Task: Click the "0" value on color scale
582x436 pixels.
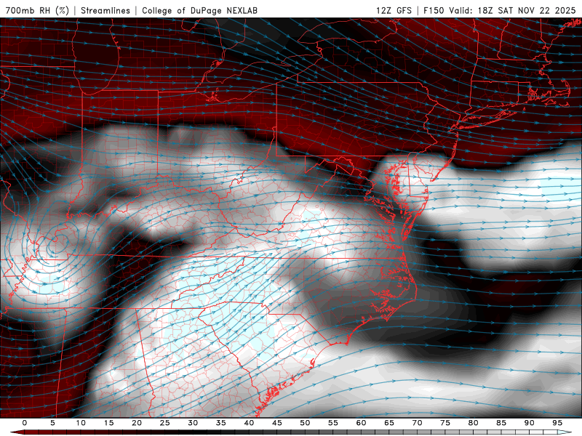Action: (25, 423)
